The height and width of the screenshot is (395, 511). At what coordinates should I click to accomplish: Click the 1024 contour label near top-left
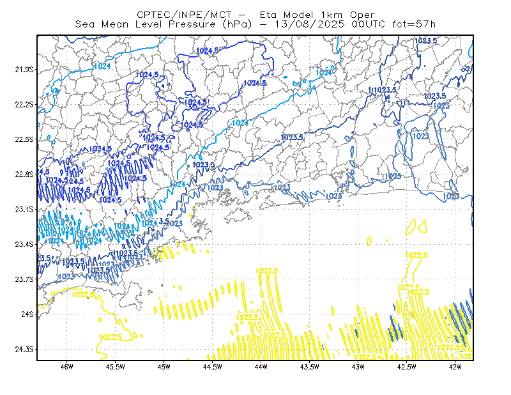tap(102, 66)
